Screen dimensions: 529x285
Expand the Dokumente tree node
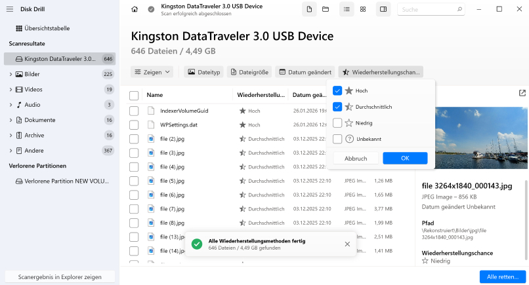click(11, 120)
